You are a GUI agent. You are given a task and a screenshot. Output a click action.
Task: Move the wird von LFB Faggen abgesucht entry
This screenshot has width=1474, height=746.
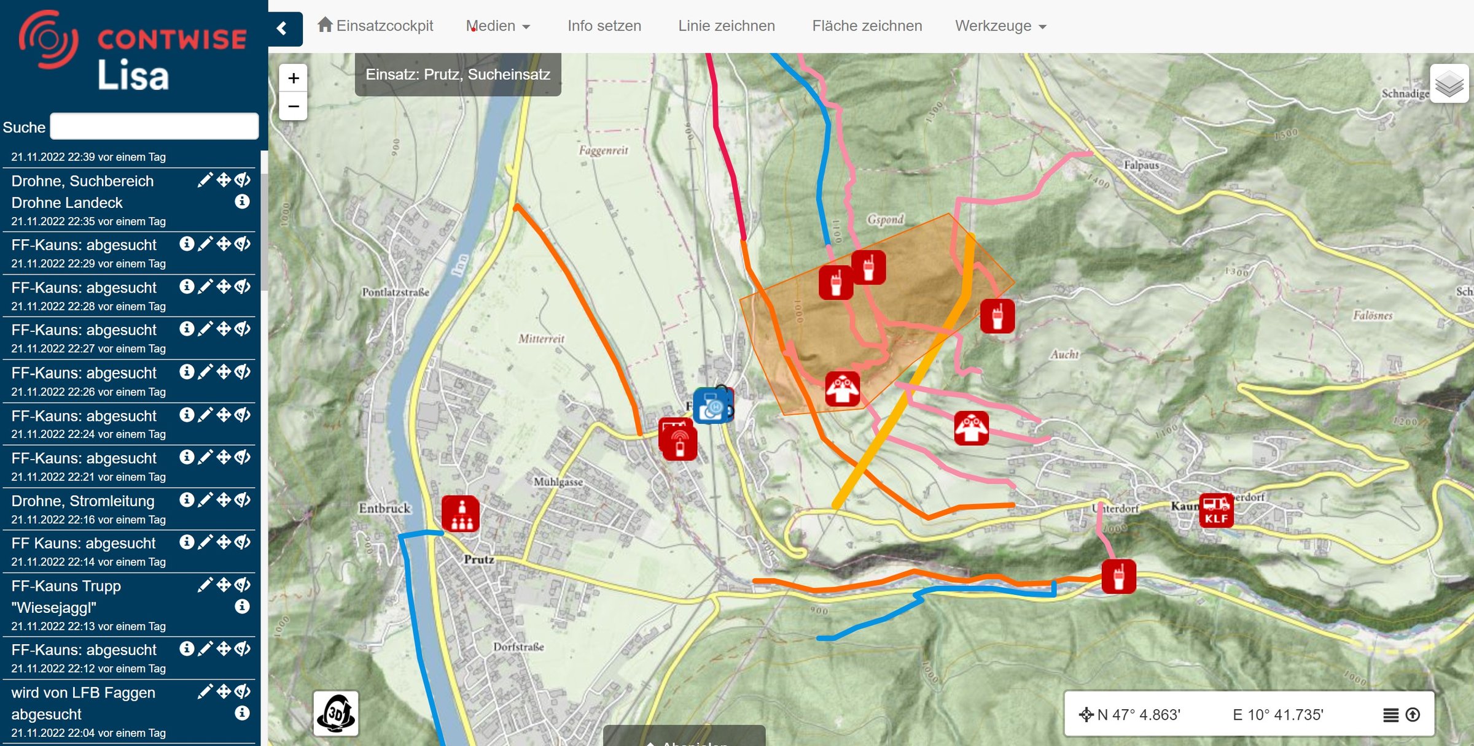coord(224,691)
